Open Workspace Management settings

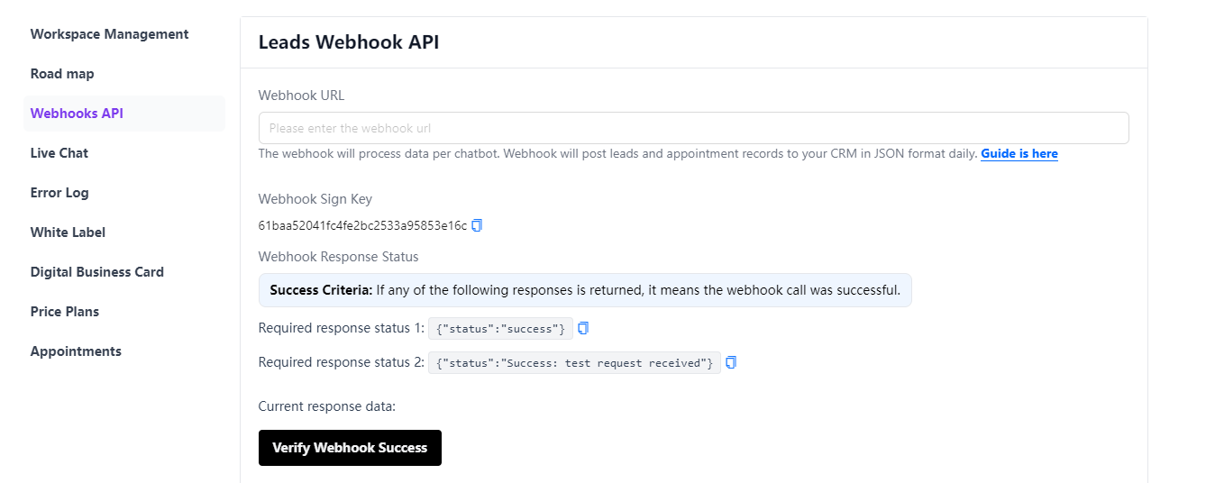pos(109,34)
